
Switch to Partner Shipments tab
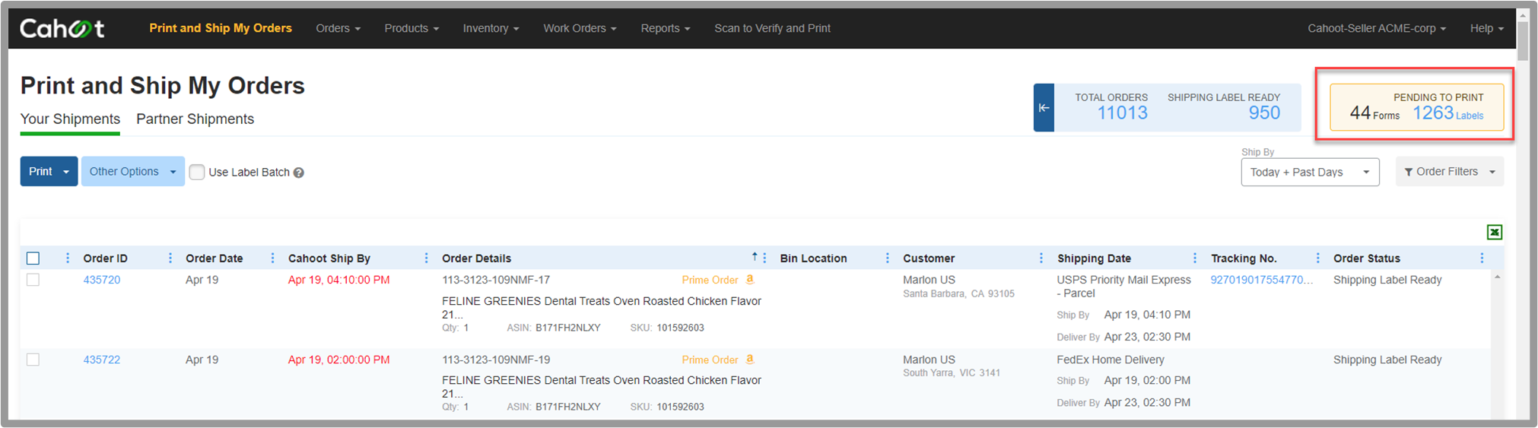pyautogui.click(x=195, y=119)
